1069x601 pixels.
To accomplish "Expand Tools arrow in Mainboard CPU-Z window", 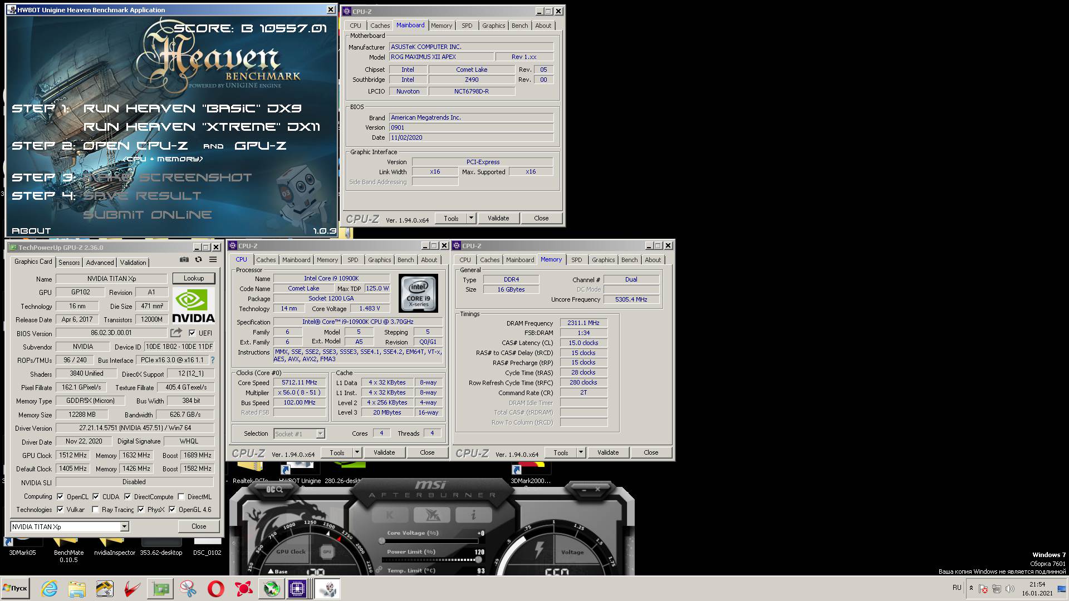I will click(x=471, y=218).
